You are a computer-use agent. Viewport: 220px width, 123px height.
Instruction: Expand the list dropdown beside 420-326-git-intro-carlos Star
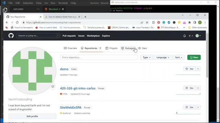198,88
